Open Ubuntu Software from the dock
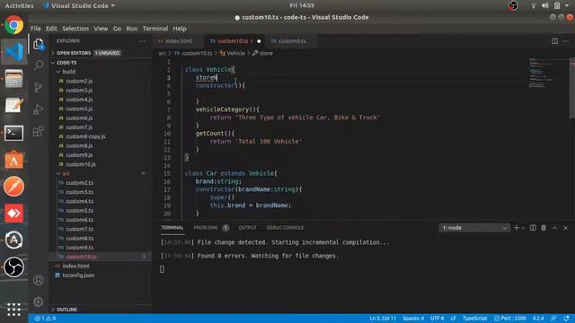Viewport: 575px width, 323px height. [x=14, y=160]
